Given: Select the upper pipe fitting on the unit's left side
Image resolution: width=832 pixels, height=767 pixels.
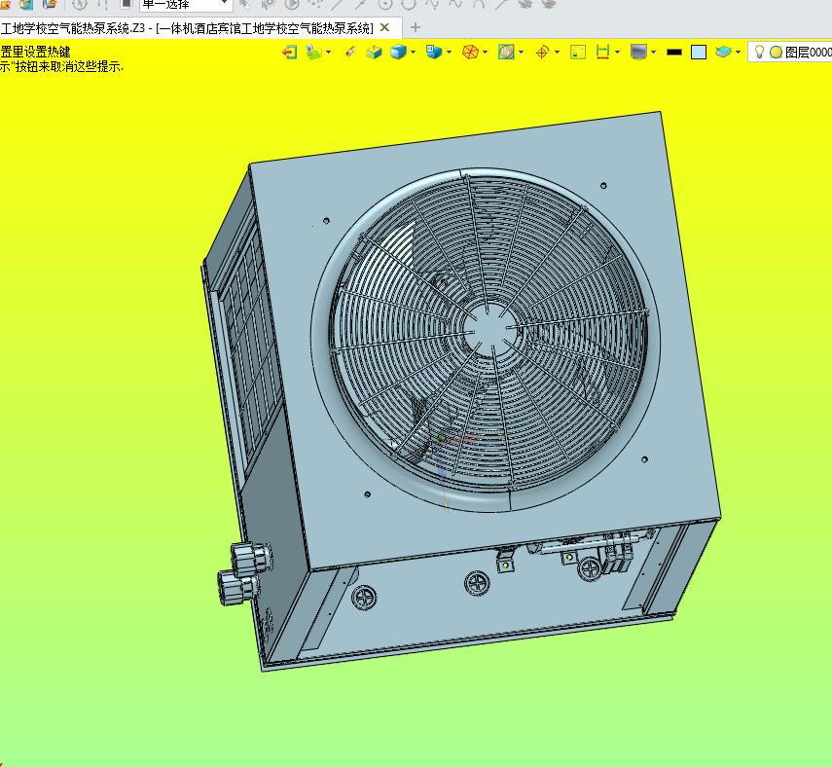Looking at the screenshot, I should pyautogui.click(x=252, y=557).
